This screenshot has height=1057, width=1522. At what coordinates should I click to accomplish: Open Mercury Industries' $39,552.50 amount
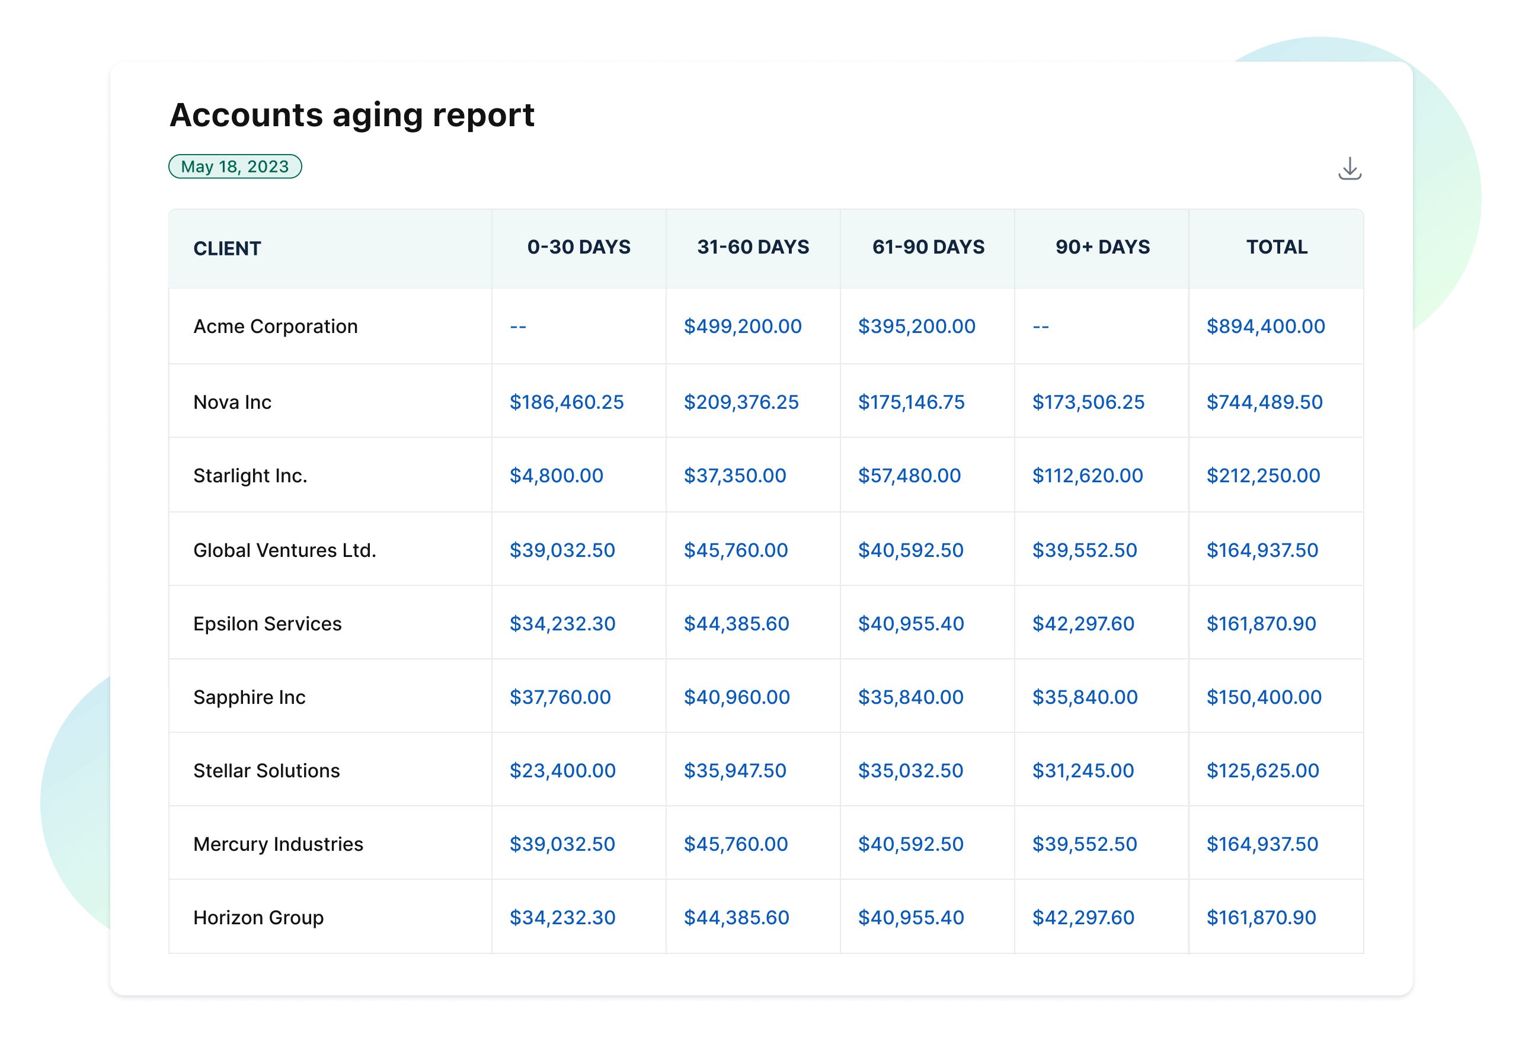(1084, 844)
